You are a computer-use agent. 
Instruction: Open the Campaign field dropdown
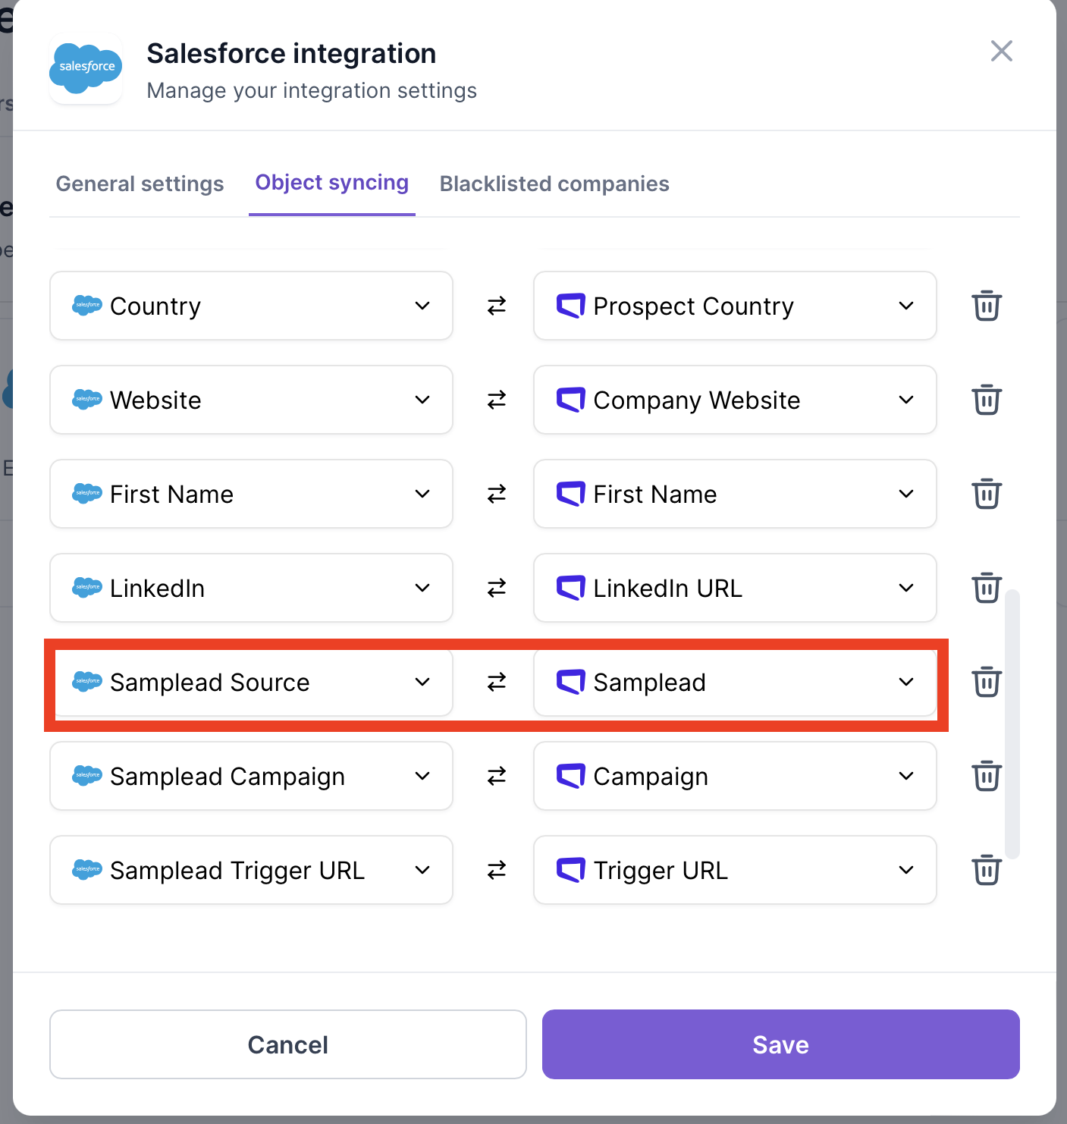pos(735,776)
